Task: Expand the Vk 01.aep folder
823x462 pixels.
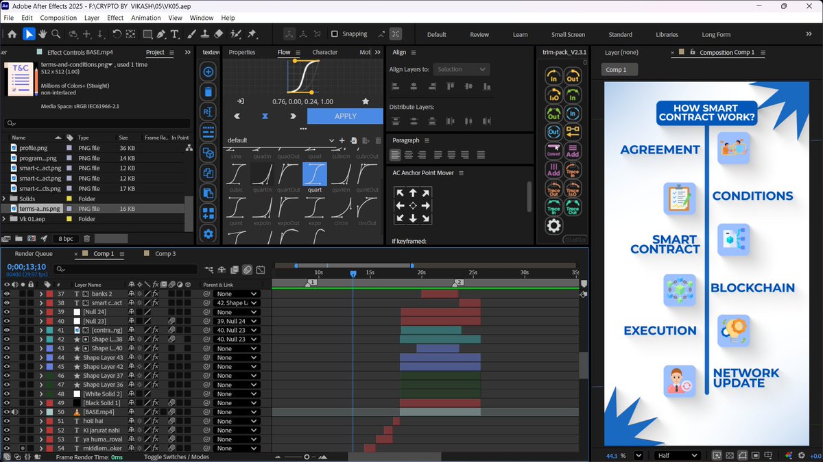Action: pos(5,219)
